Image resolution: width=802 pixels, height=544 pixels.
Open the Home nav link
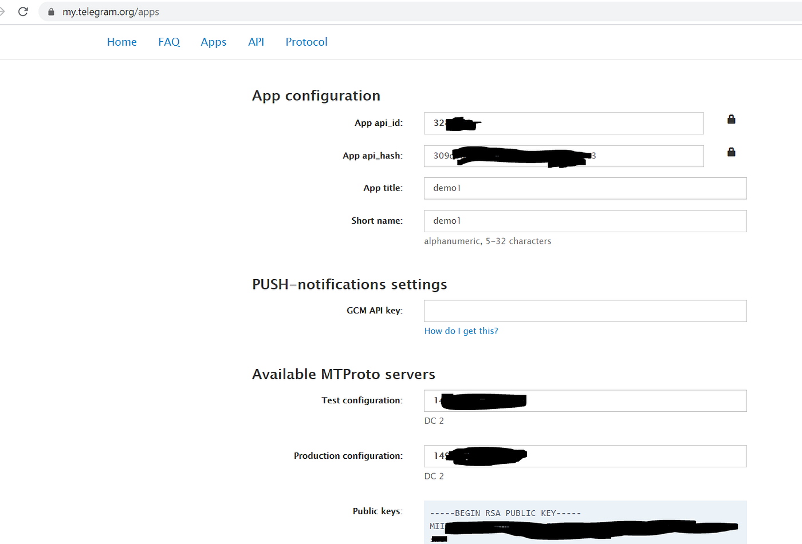tap(122, 42)
